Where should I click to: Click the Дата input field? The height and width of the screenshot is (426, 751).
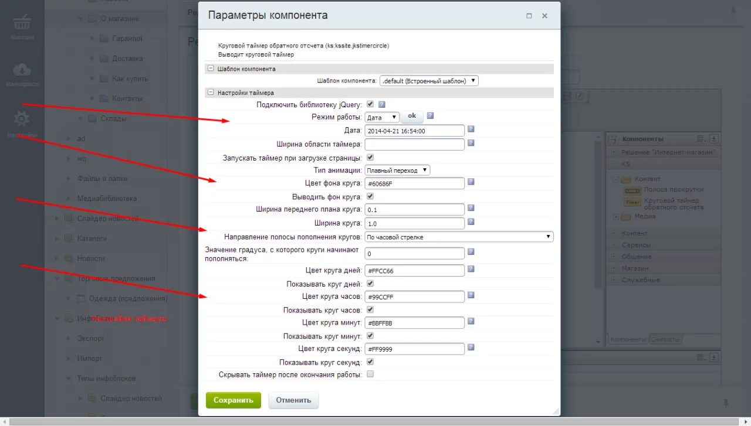(x=414, y=131)
